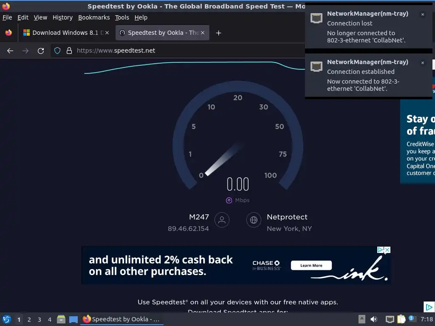This screenshot has width=435, height=326.
Task: Open the Edit menu
Action: (23, 17)
